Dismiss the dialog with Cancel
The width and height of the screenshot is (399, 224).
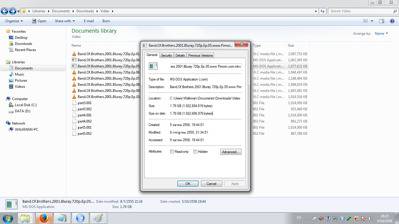(x=211, y=184)
